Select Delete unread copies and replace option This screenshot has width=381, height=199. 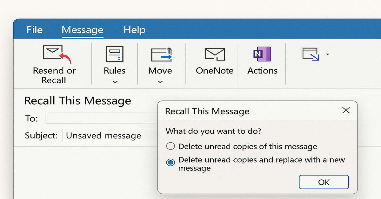(x=256, y=164)
